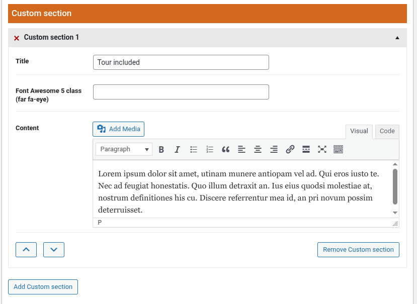Click the Add Media button
Viewport: 417px width, 304px height.
click(x=119, y=129)
